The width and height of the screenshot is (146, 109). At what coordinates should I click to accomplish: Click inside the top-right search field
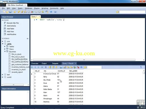pyautogui.click(x=132, y=12)
